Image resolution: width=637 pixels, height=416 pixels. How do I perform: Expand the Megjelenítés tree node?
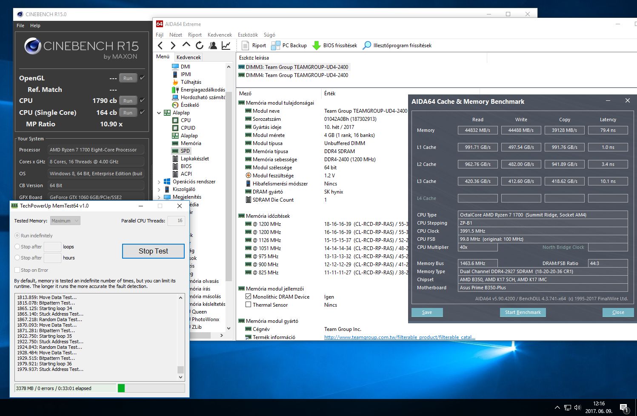click(159, 197)
